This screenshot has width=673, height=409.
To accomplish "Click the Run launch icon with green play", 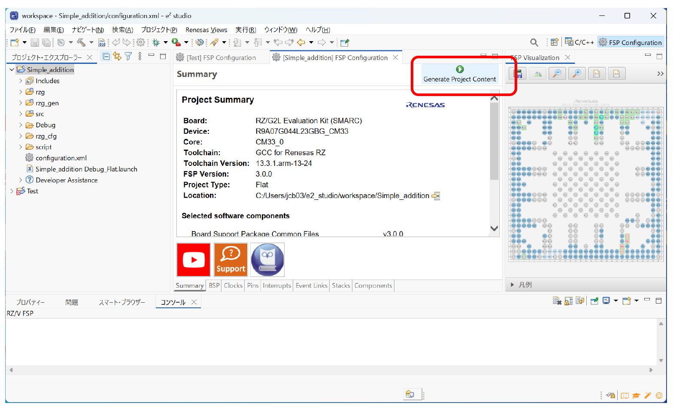I will 176,42.
